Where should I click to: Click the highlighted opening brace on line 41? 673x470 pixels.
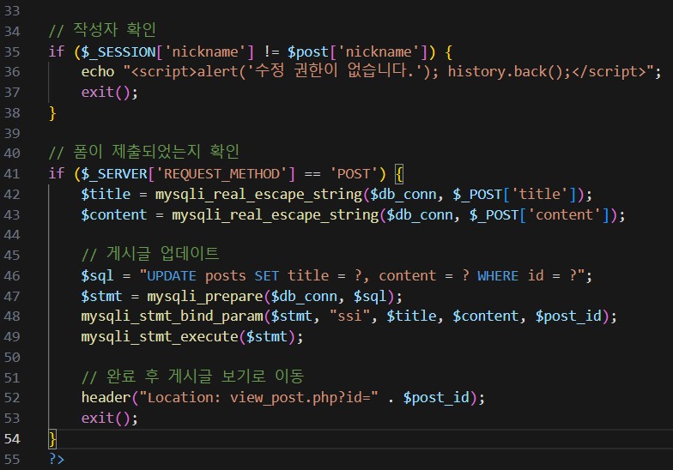coord(399,174)
